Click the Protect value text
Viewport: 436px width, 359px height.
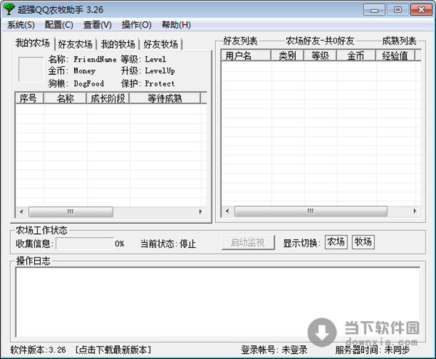(x=160, y=84)
